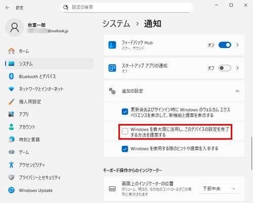
Task: Open フィードバック Hub details chevron
Action: [237, 45]
